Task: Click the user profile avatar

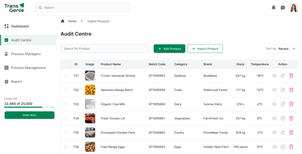Action: click(x=293, y=8)
